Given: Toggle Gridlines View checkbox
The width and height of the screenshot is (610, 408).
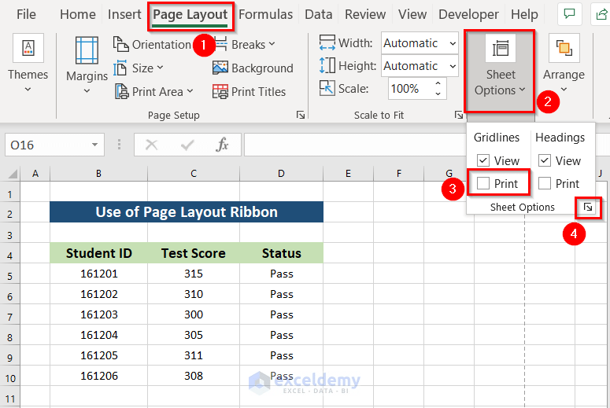Looking at the screenshot, I should click(483, 160).
